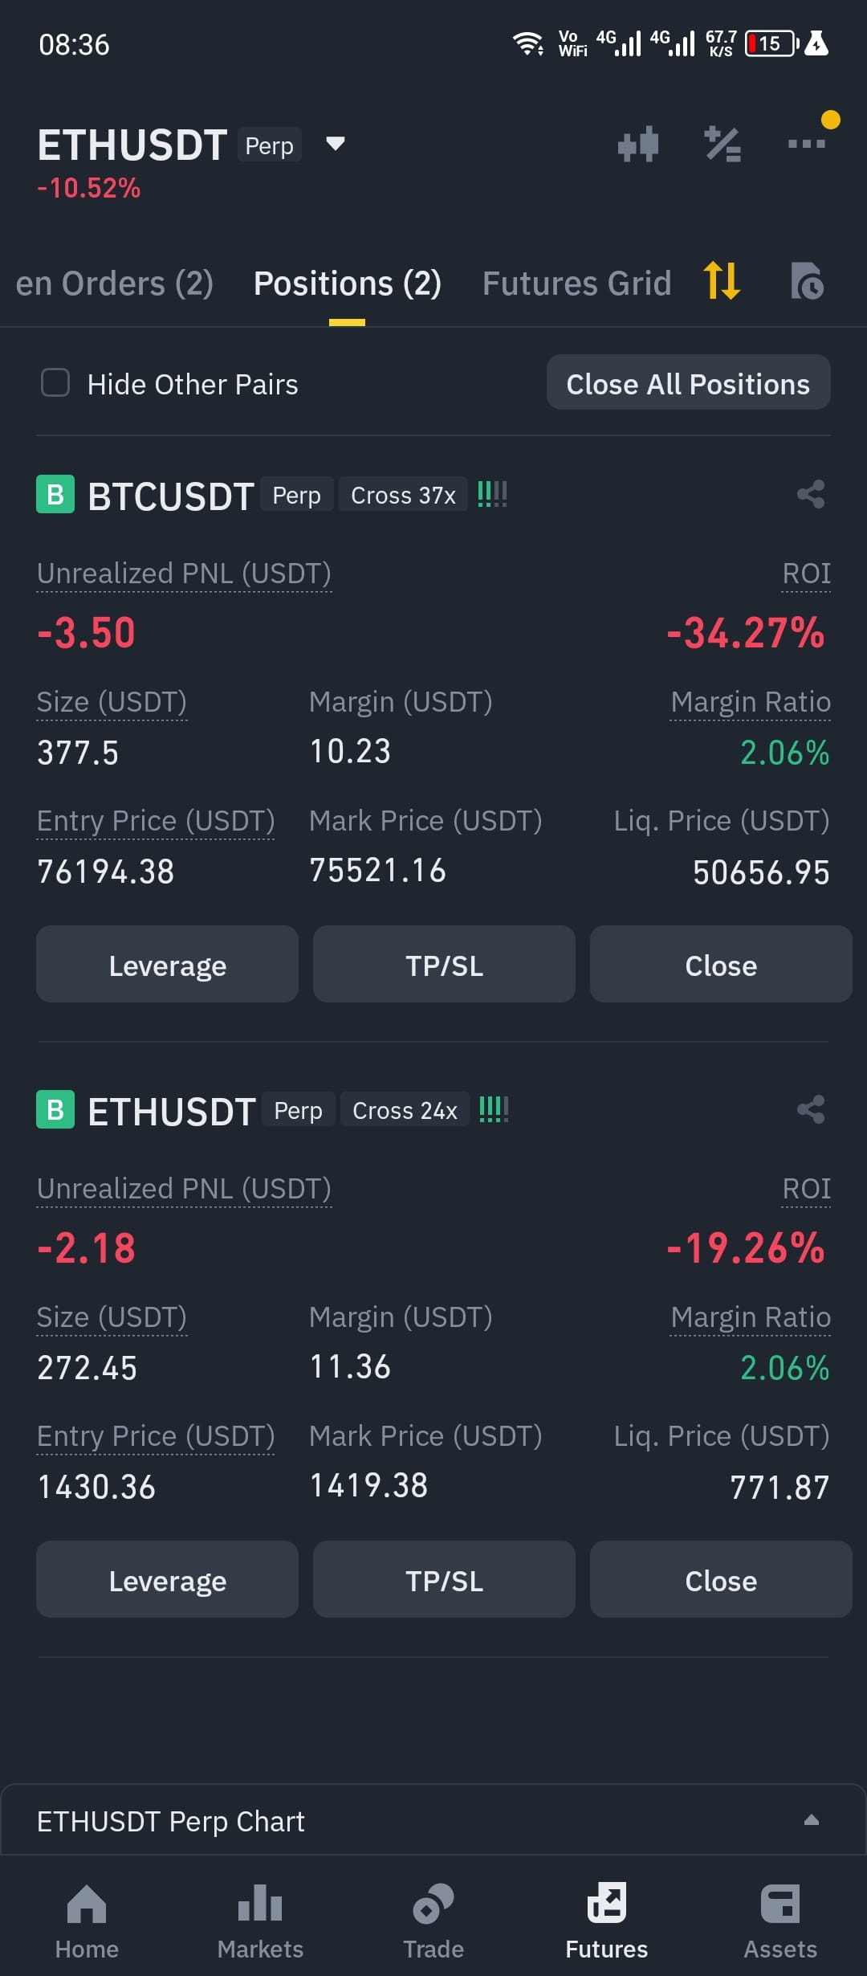Toggle Hide Other Pairs checkbox

tap(55, 383)
